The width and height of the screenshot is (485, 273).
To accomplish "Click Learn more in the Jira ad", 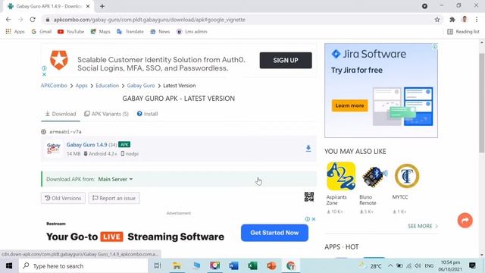I will pos(349,105).
